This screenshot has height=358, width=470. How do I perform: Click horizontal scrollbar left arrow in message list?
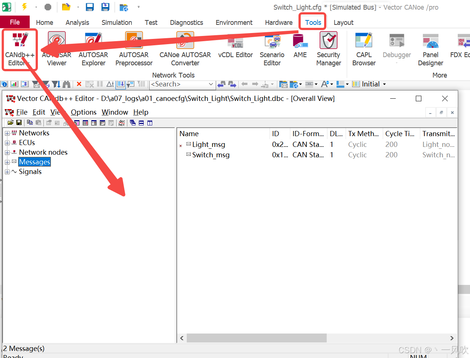[182, 338]
